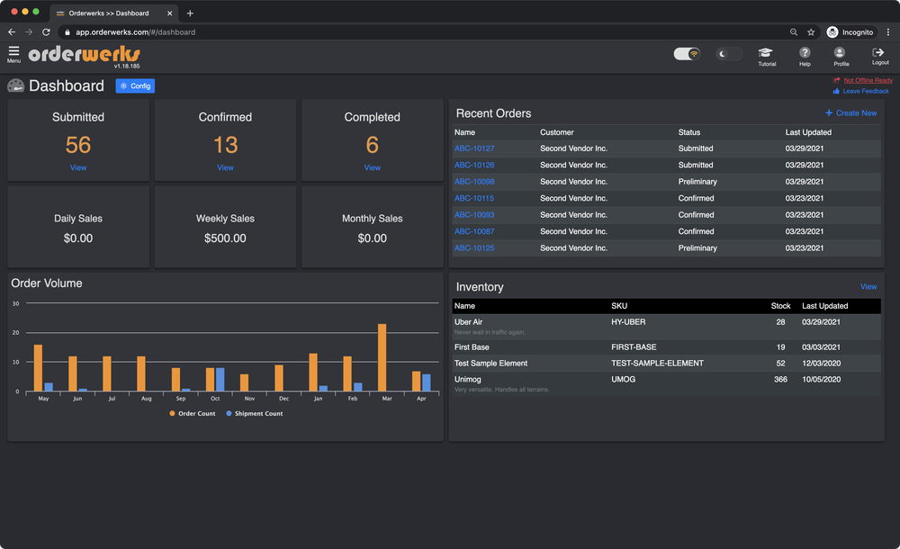Click Create New in Recent Orders

click(850, 113)
